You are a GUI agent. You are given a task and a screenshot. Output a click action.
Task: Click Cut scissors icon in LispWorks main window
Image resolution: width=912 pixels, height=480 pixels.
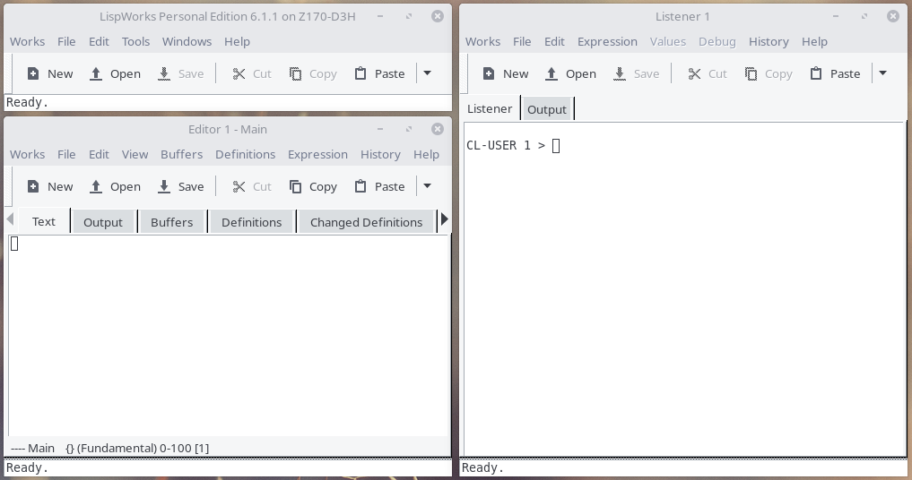point(239,73)
